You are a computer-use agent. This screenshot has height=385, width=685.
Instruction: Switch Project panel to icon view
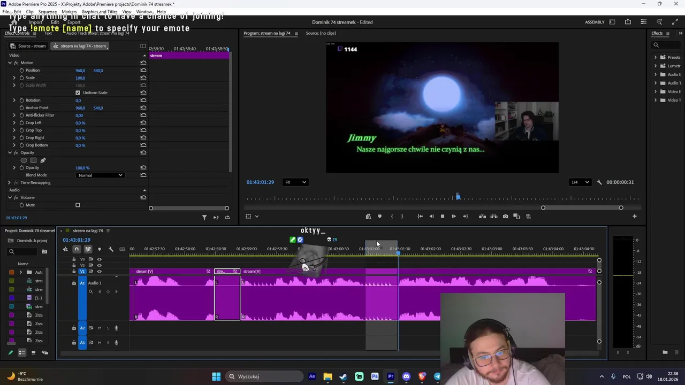coord(33,352)
